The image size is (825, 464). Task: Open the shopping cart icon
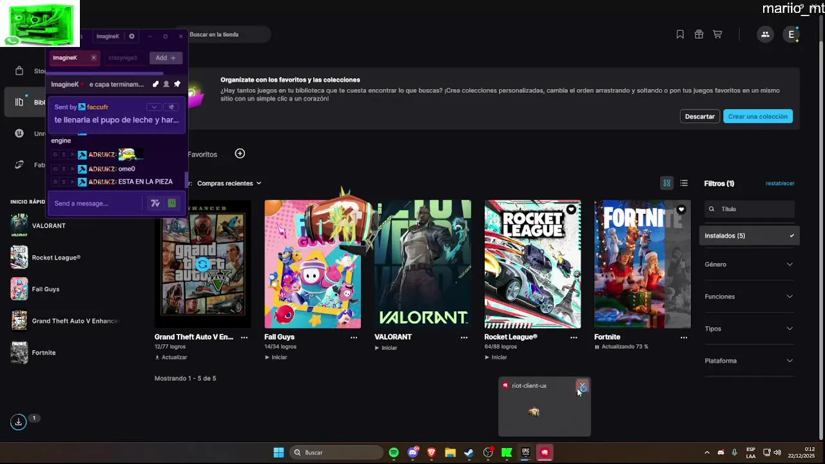click(717, 34)
